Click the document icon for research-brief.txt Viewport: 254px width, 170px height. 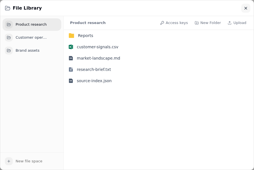71,69
